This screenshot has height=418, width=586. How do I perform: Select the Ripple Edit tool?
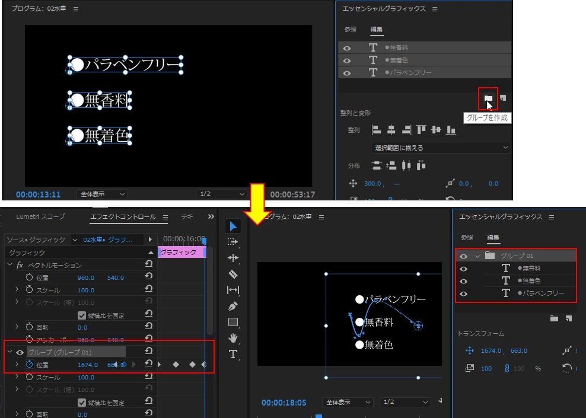point(233,258)
